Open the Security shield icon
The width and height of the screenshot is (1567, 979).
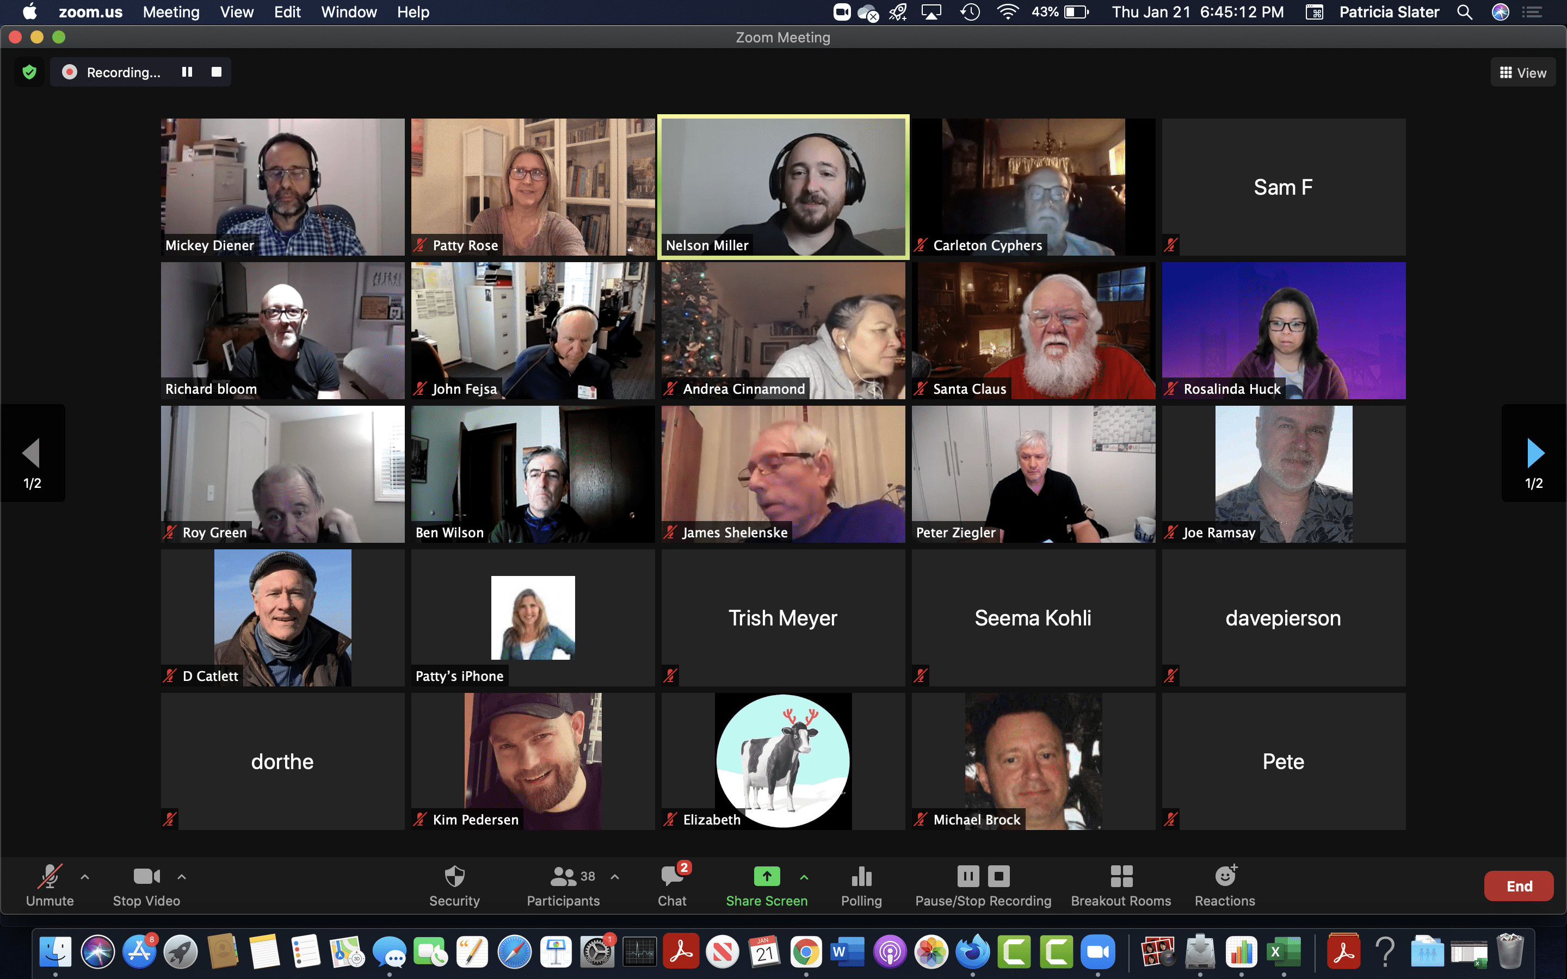(454, 877)
